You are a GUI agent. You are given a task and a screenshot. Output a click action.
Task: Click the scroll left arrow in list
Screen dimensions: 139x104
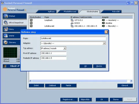(30, 81)
